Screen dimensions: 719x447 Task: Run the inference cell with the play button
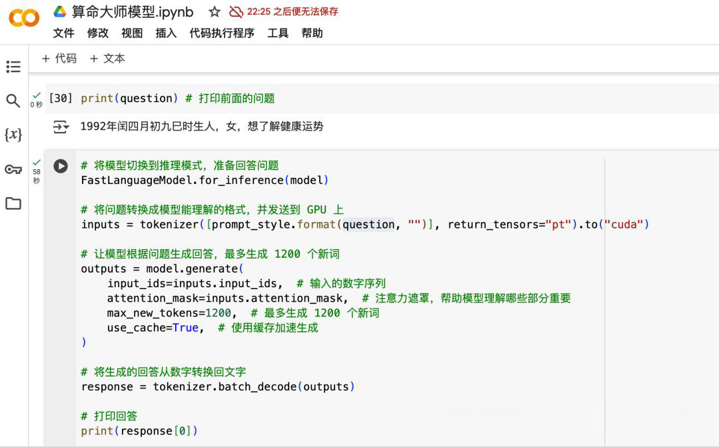pyautogui.click(x=61, y=166)
